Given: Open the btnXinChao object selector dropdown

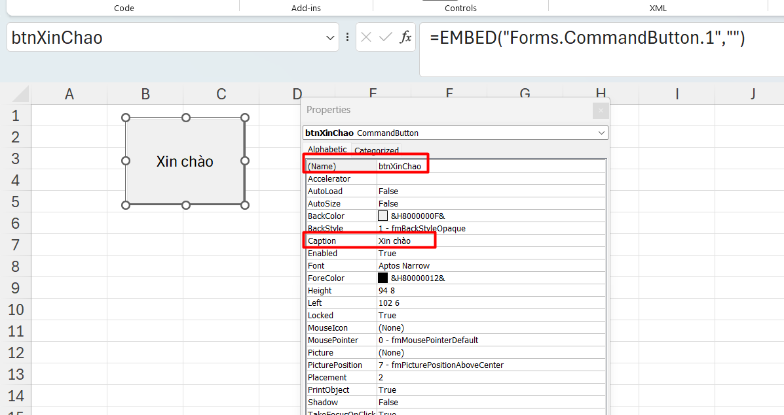Looking at the screenshot, I should [x=602, y=133].
